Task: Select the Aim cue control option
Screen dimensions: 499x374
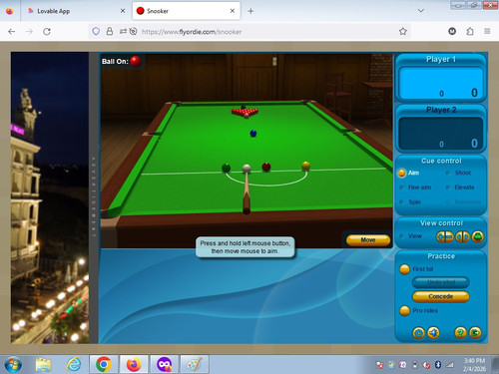Action: point(408,173)
